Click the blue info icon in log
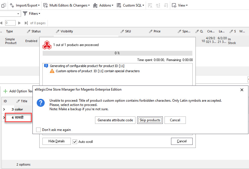Viewport: 249px width, 169px height. tap(46, 66)
